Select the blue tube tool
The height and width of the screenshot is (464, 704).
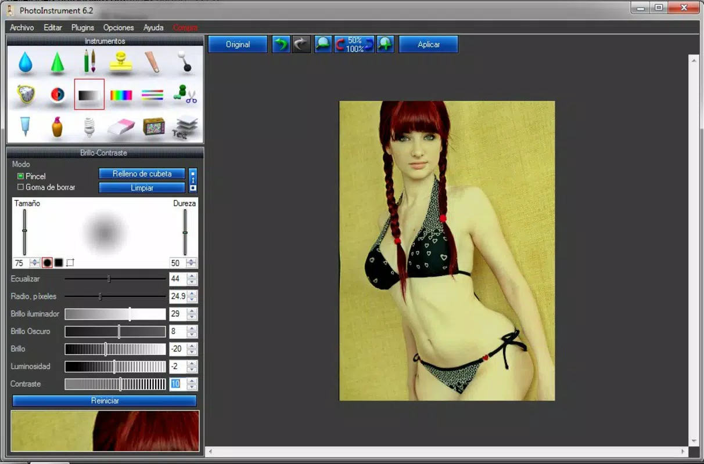click(25, 126)
